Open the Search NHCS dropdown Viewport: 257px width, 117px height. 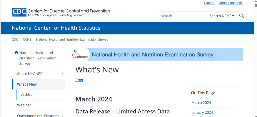coord(221,16)
